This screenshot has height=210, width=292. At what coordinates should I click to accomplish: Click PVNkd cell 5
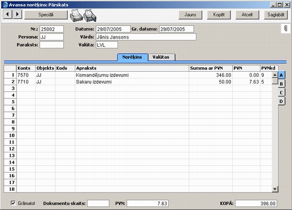click(x=266, y=82)
